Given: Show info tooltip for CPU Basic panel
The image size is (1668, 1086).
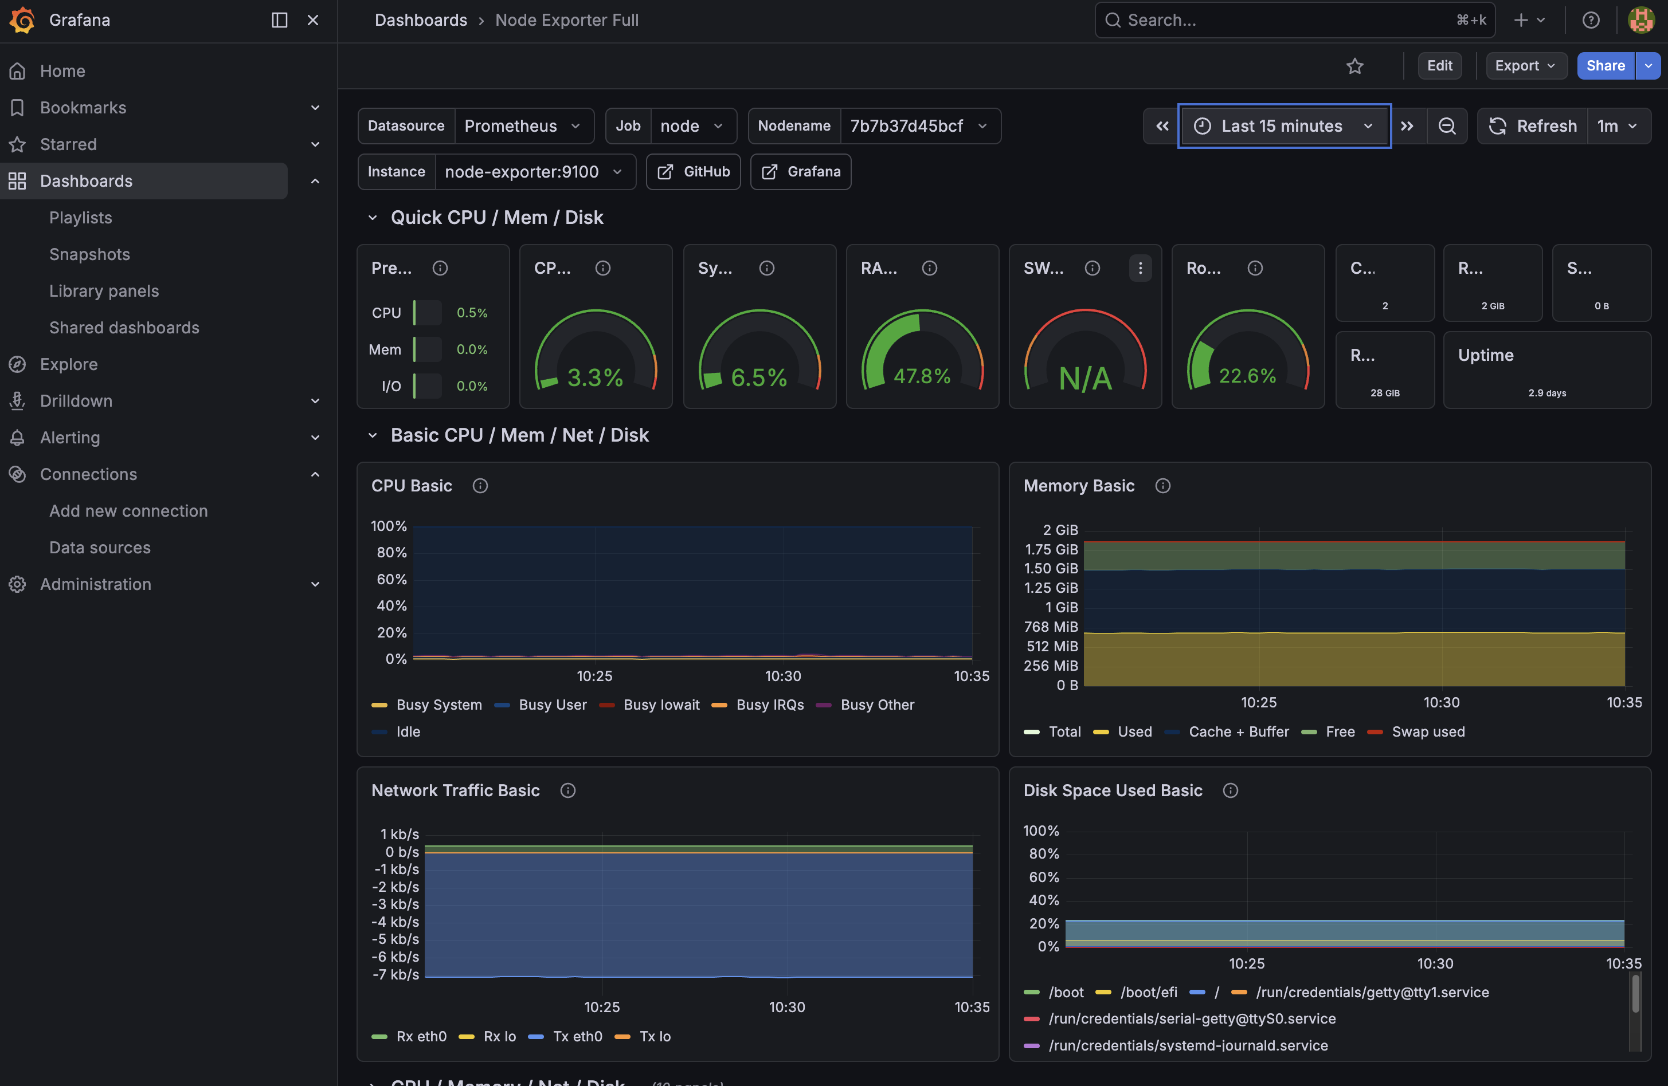Looking at the screenshot, I should point(480,485).
